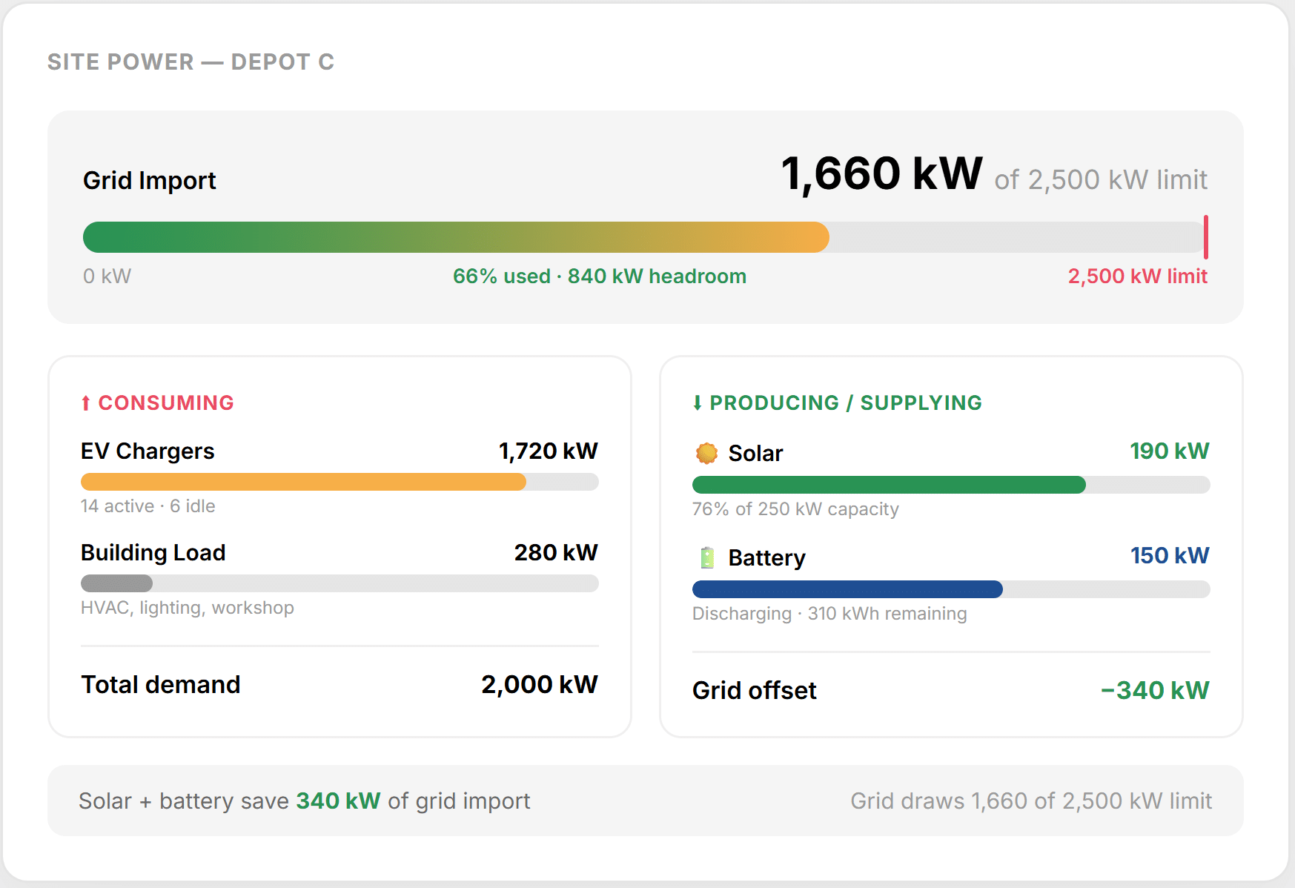Viewport: 1295px width, 888px height.
Task: Click the orange EV Chargers usage bar
Action: 303,482
